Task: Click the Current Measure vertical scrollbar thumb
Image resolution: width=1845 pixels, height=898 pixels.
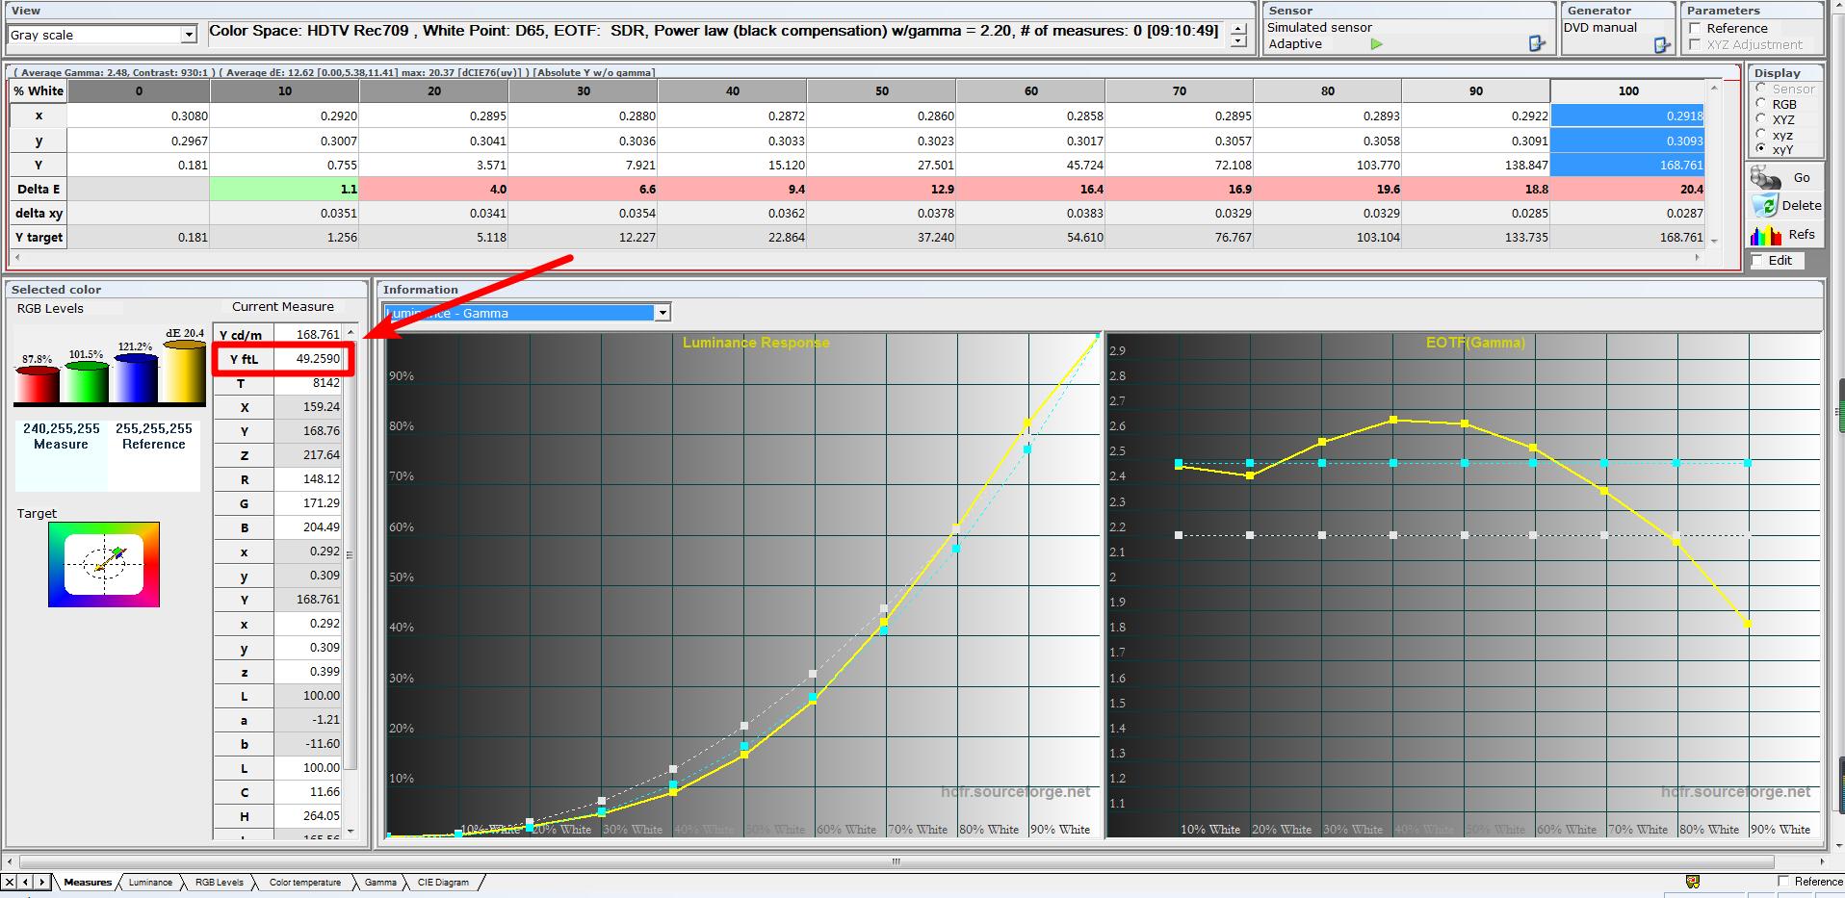Action: coord(351,553)
